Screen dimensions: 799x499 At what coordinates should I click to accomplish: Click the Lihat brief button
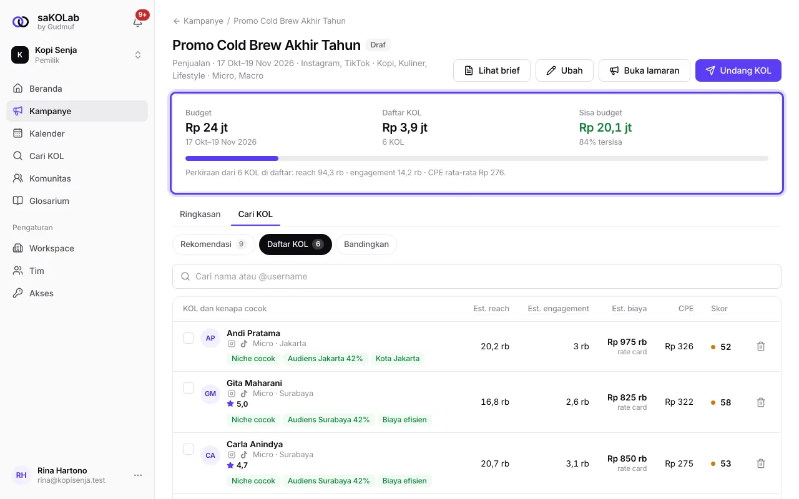pos(492,70)
